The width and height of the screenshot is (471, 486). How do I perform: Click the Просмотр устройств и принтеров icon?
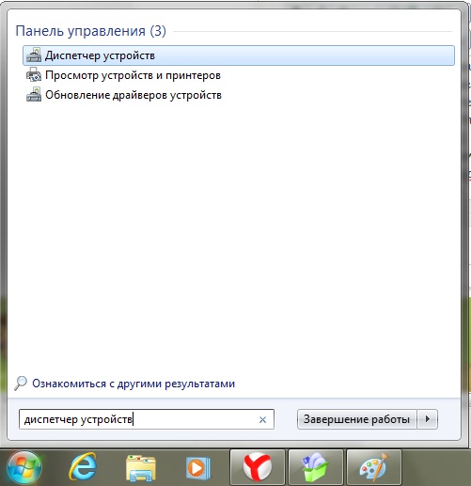[x=34, y=75]
